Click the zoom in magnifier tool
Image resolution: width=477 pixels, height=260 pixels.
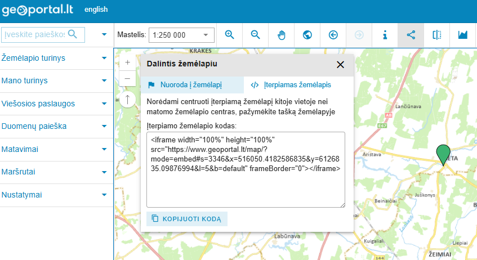(229, 35)
